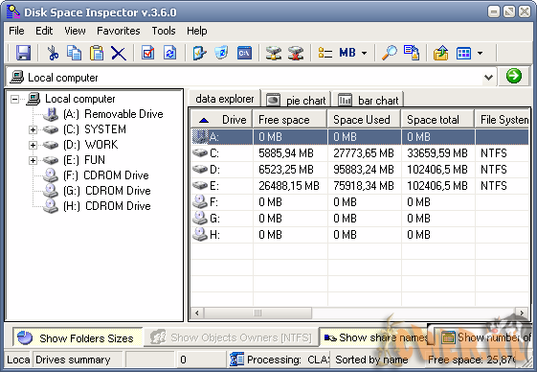This screenshot has width=537, height=372.
Task: Click the Copy icon in toolbar
Action: [74, 53]
